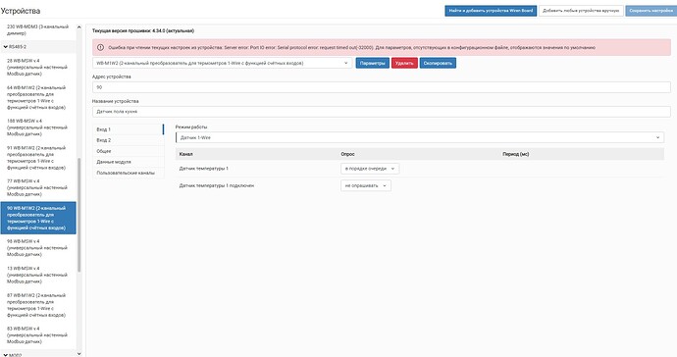Select device '230 WB-MDM3' in list
Image resolution: width=677 pixels, height=357 pixels.
point(38,29)
